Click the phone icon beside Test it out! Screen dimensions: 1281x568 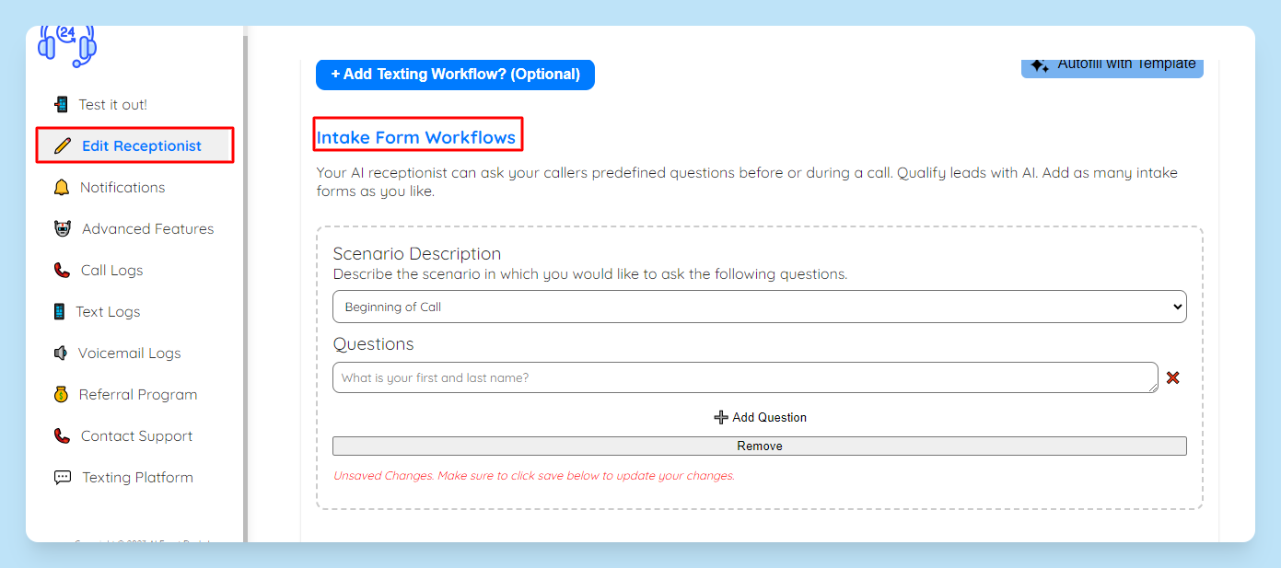point(62,104)
